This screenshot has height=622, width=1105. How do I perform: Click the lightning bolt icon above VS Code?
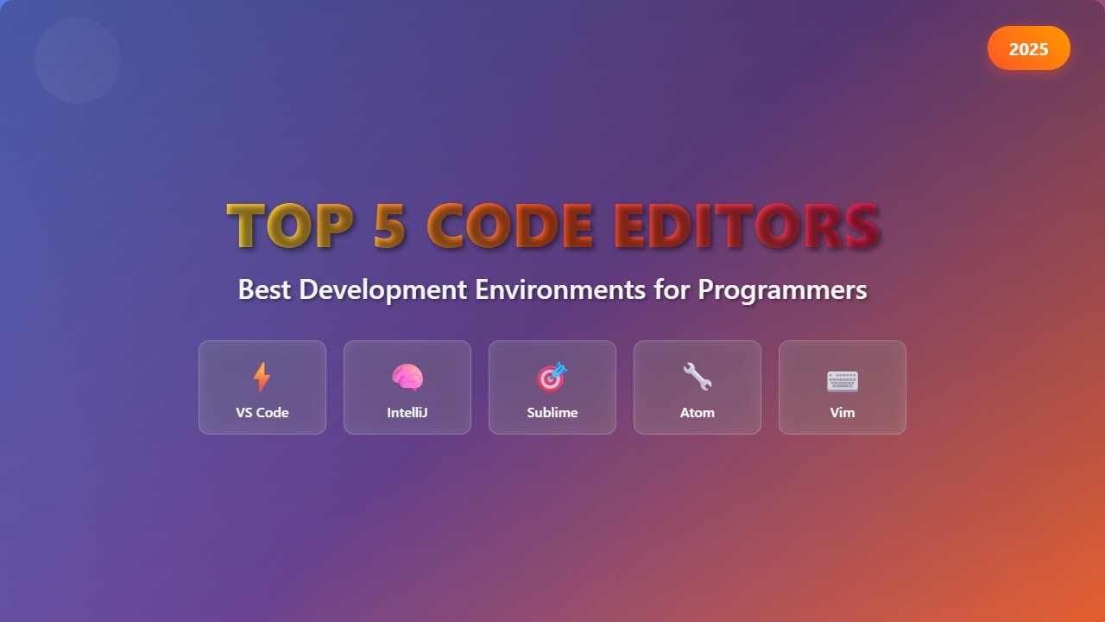coord(262,377)
